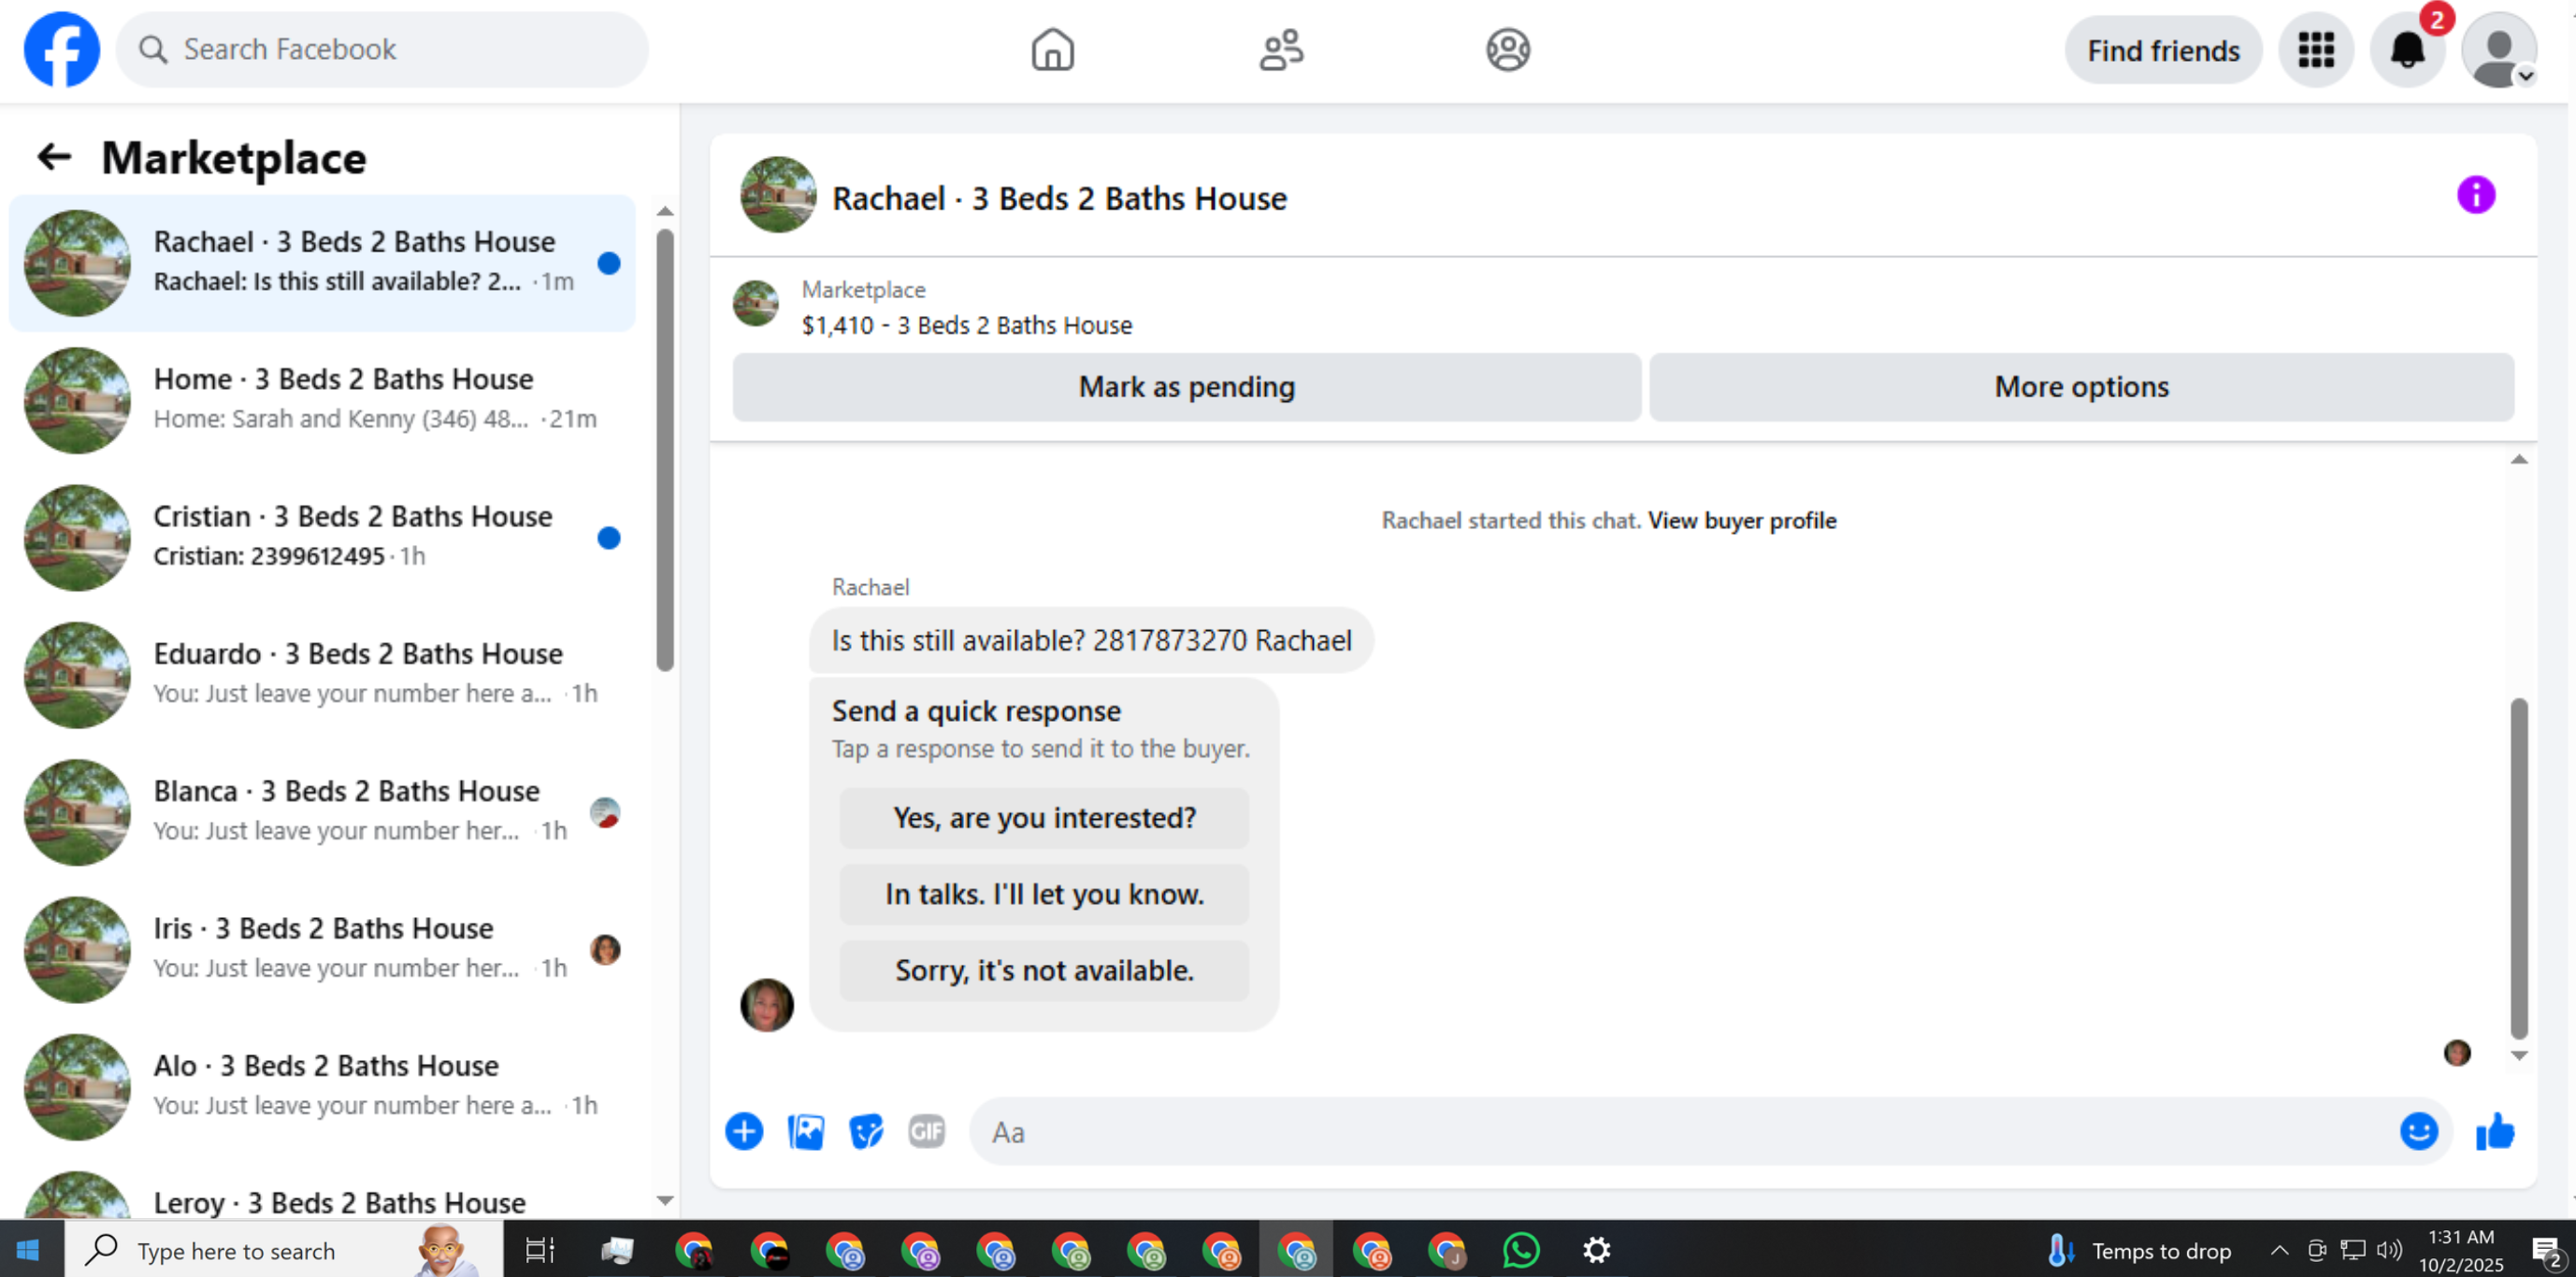Open the Facebook Home icon

[x=1052, y=50]
